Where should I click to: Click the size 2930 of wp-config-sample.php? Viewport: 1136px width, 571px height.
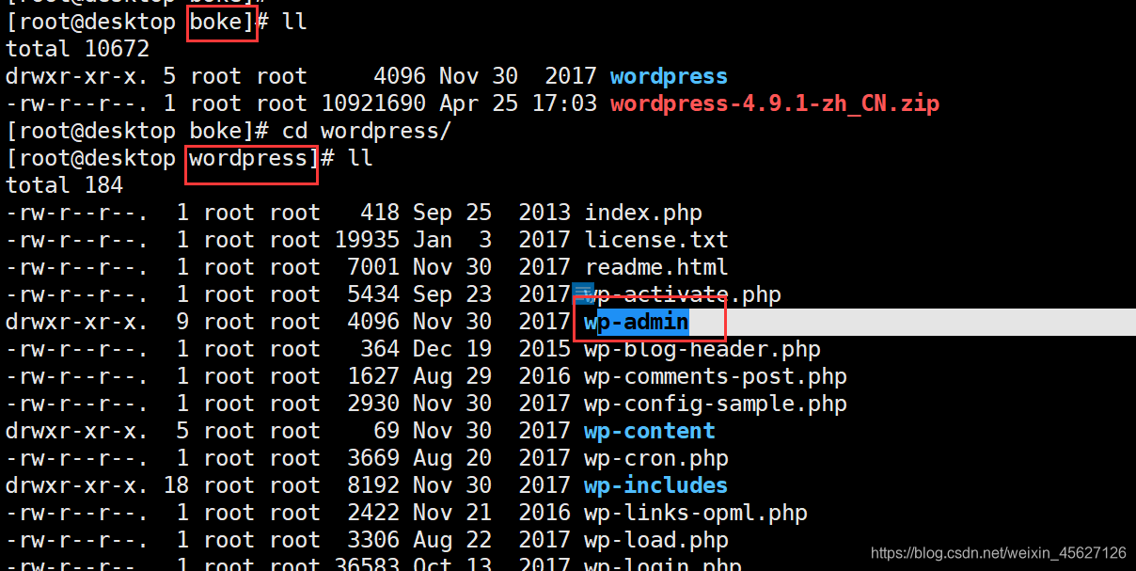click(x=373, y=404)
